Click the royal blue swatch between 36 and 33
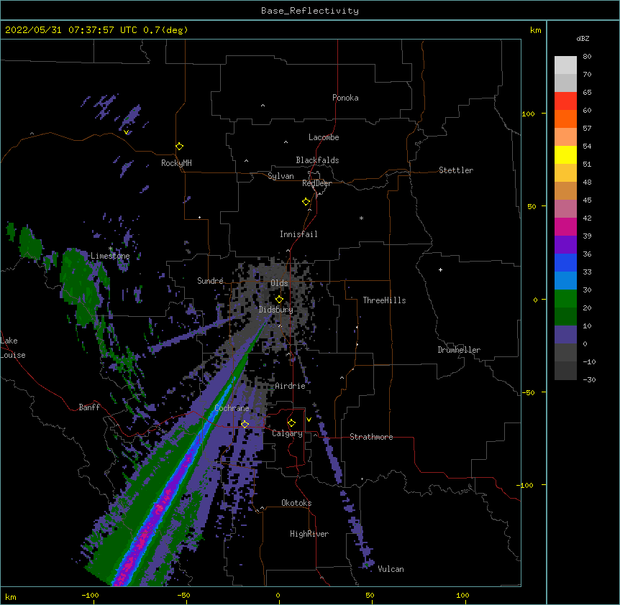Viewport: 620px width, 605px height. [565, 262]
